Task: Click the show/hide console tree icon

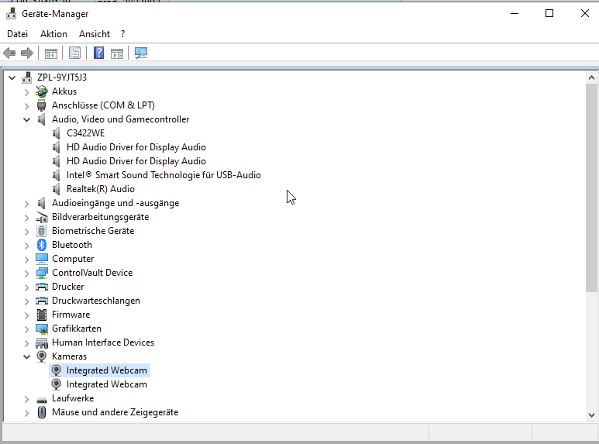Action: pyautogui.click(x=51, y=53)
